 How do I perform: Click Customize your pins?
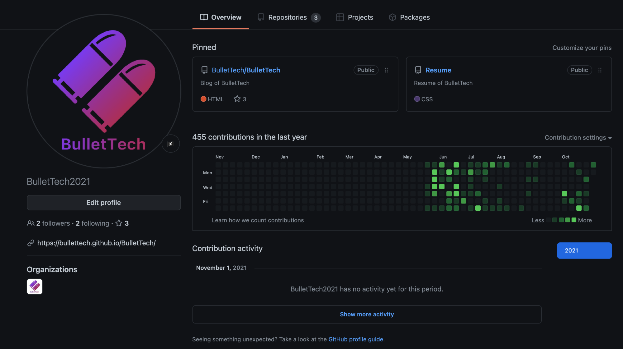click(582, 48)
